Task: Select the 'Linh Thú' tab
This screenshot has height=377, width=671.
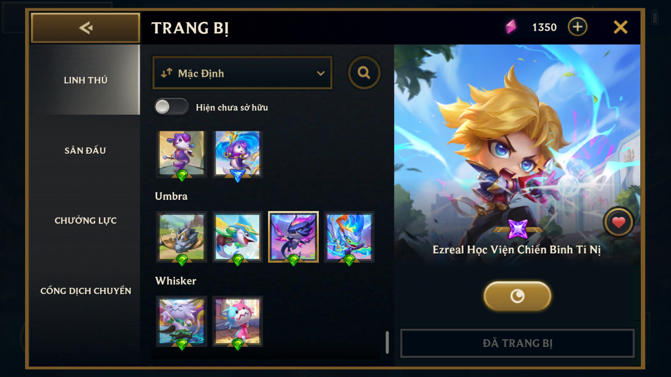Action: [x=85, y=80]
